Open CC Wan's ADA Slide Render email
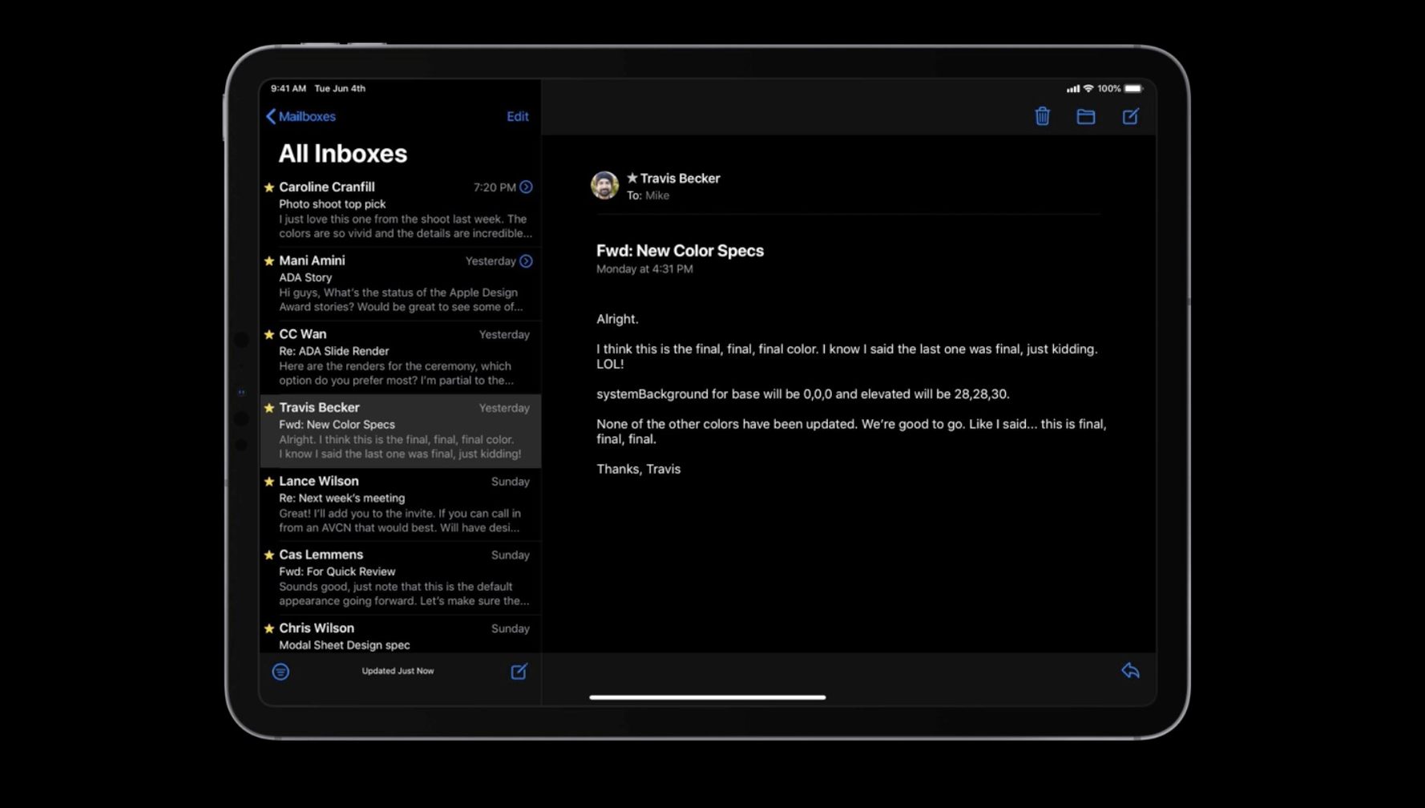The height and width of the screenshot is (808, 1425). tap(401, 358)
